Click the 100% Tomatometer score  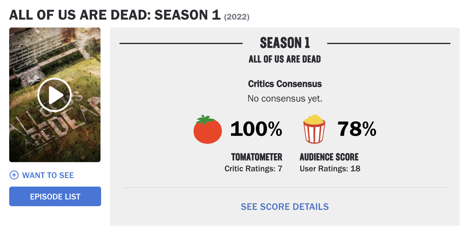[256, 129]
